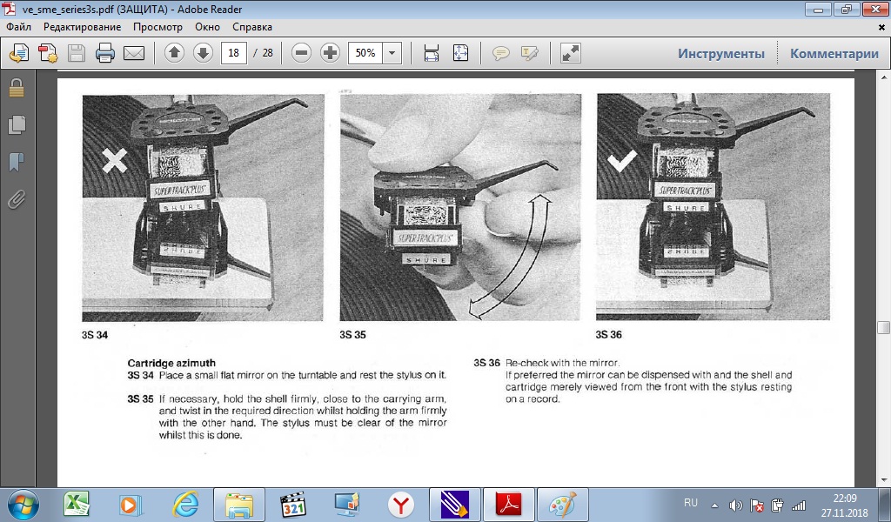Open the Просмотр menu
Viewport: 891px width, 522px height.
point(157,27)
